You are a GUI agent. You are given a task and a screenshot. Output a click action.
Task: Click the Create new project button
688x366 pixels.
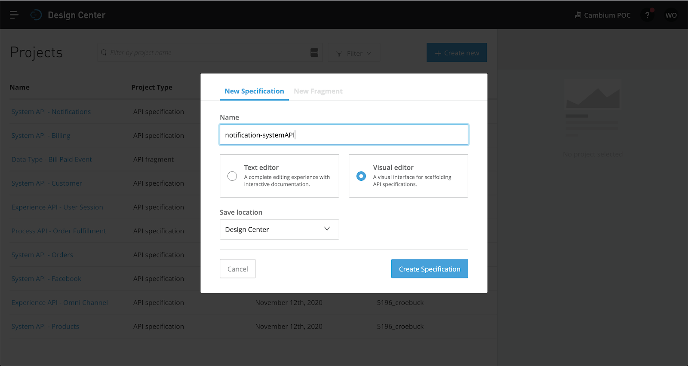[x=456, y=53]
